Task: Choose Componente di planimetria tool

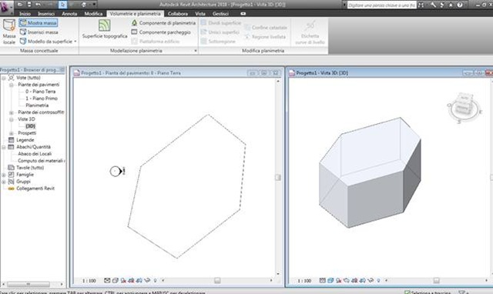Action: [163, 23]
